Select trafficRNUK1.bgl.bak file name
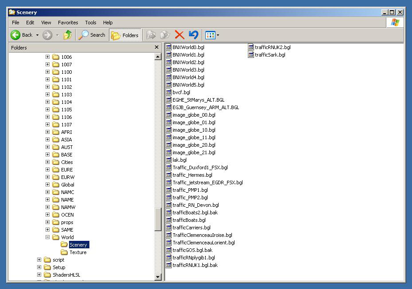The image size is (412, 289). pyautogui.click(x=195, y=265)
